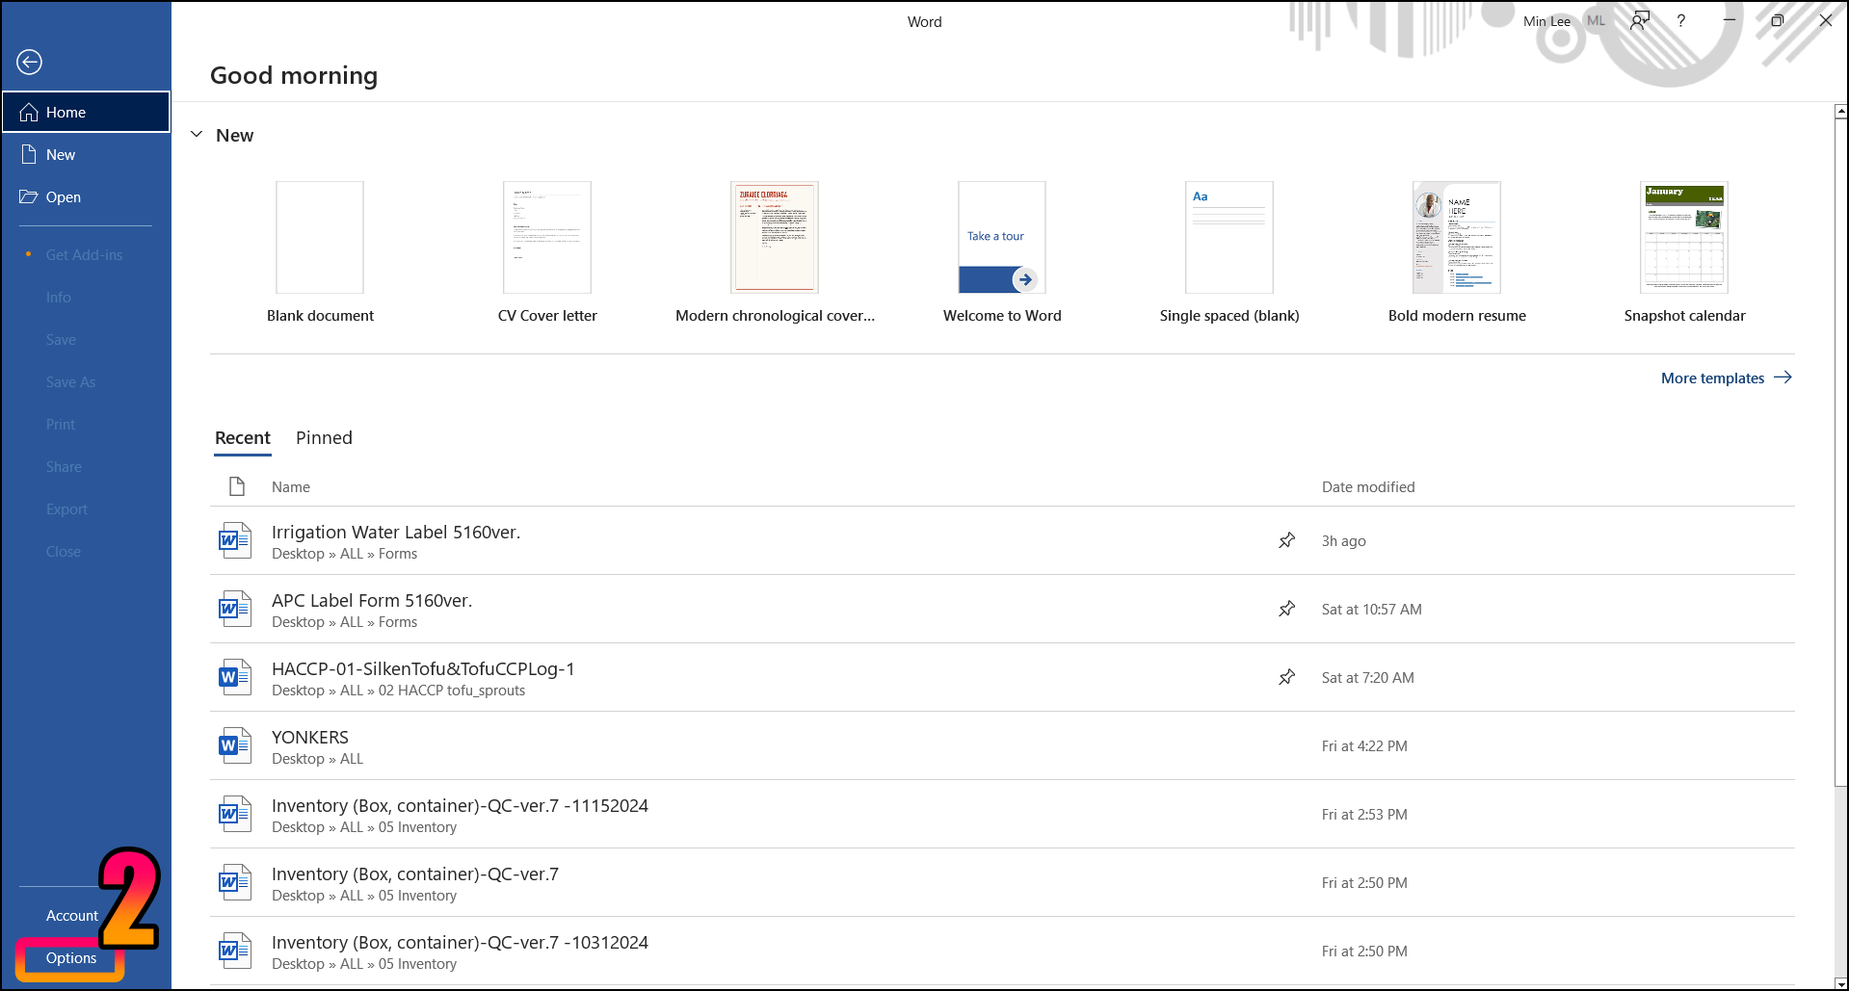The width and height of the screenshot is (1849, 991).
Task: Open the Min Lee account profile
Action: coord(1546,21)
